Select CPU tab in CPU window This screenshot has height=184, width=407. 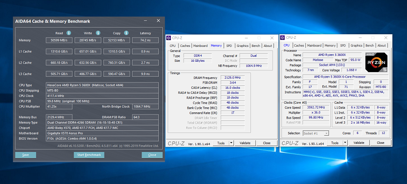tap(287, 46)
